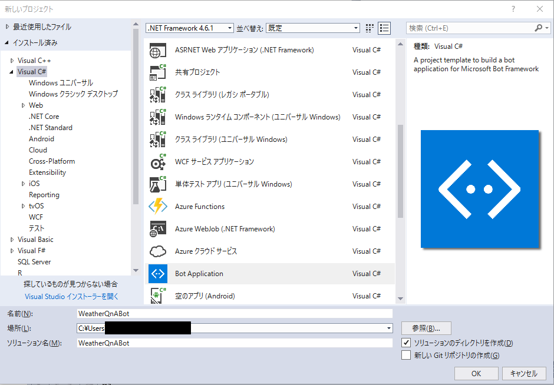Select the .NET Core category
The image size is (554, 385).
point(44,117)
